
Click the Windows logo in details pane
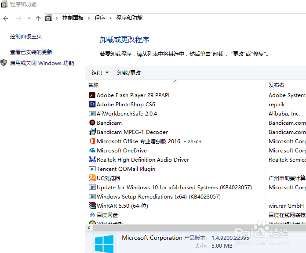click(104, 244)
